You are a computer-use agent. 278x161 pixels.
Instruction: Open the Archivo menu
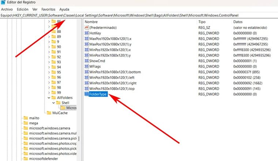click(7, 9)
